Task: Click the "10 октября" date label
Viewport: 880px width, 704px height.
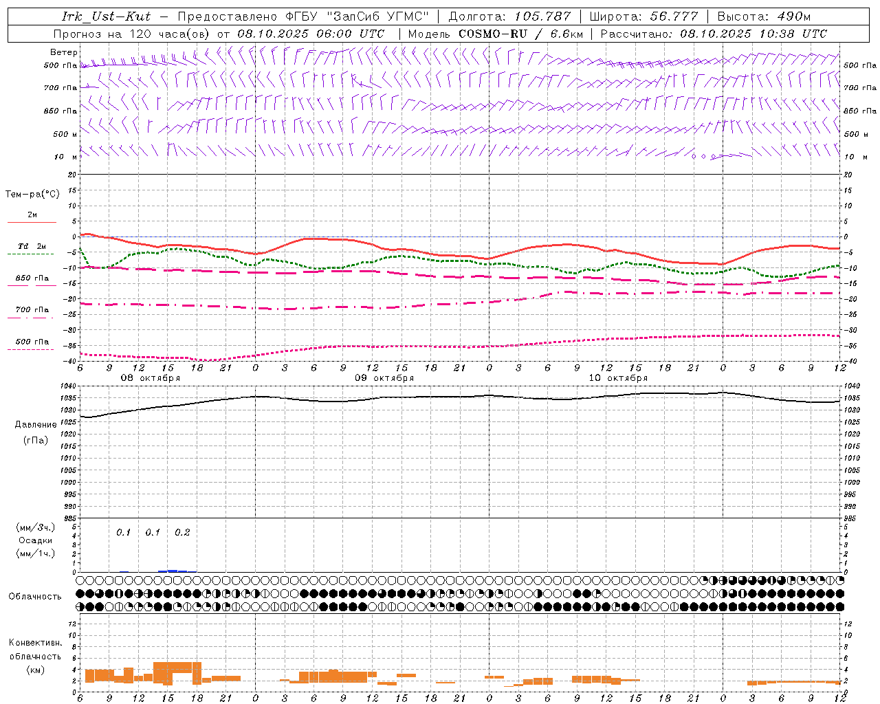Action: click(618, 378)
